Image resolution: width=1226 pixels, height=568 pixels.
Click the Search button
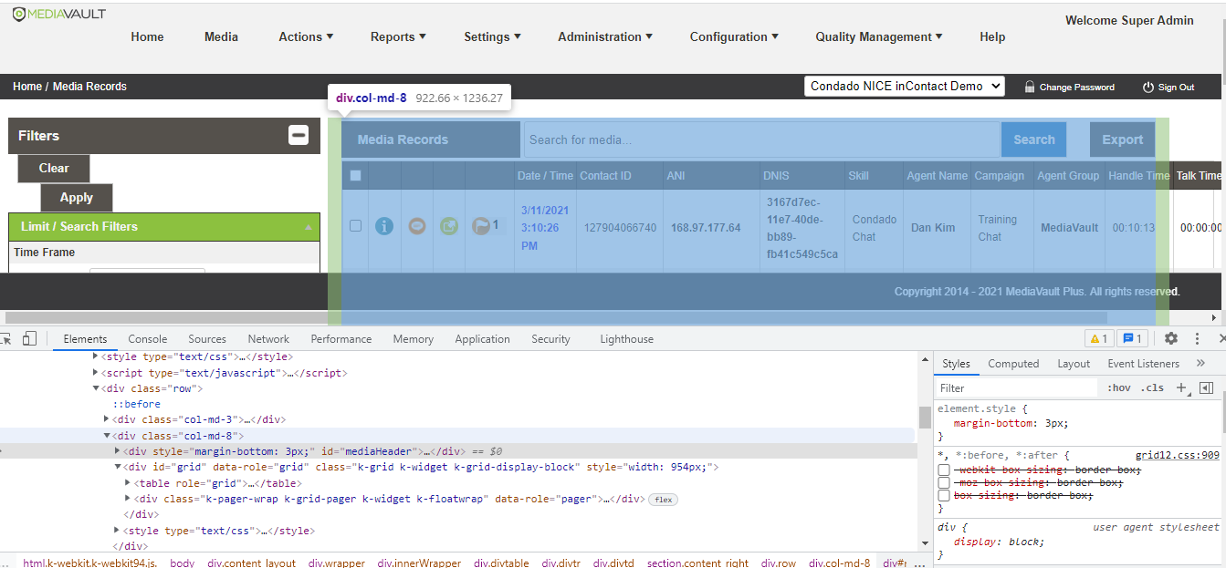[x=1033, y=139]
